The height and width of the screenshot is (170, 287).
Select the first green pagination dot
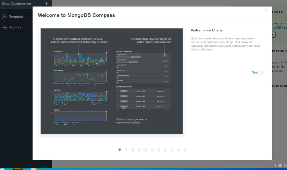click(119, 150)
